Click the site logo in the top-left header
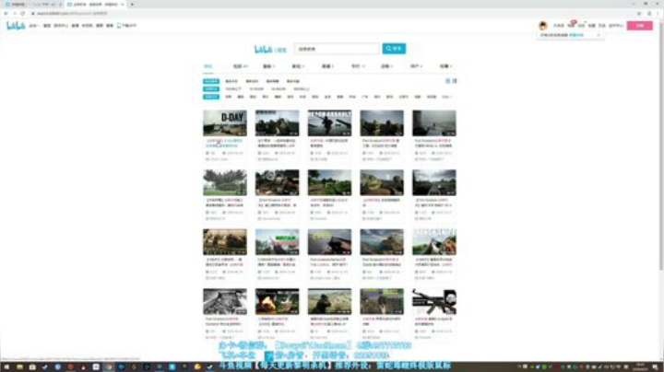Image resolution: width=664 pixels, height=372 pixels. [16, 26]
